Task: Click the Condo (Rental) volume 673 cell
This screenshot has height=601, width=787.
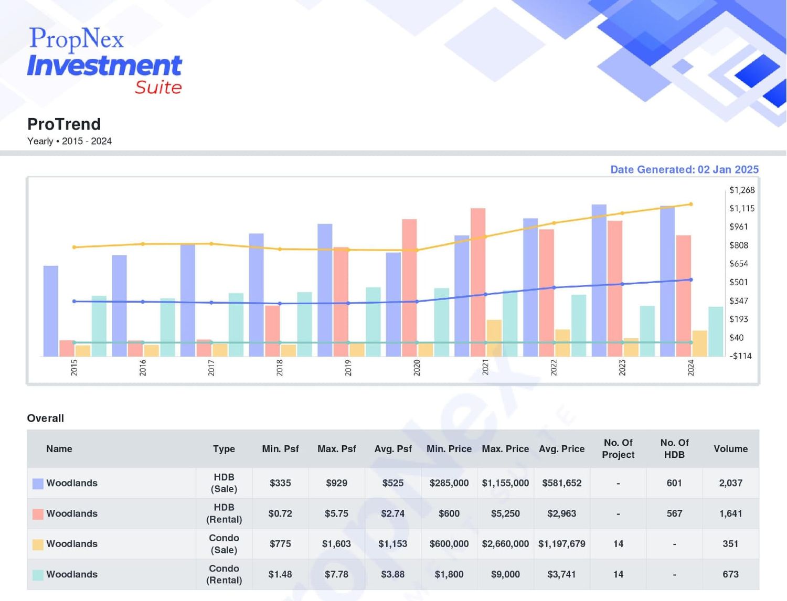Action: [730, 574]
